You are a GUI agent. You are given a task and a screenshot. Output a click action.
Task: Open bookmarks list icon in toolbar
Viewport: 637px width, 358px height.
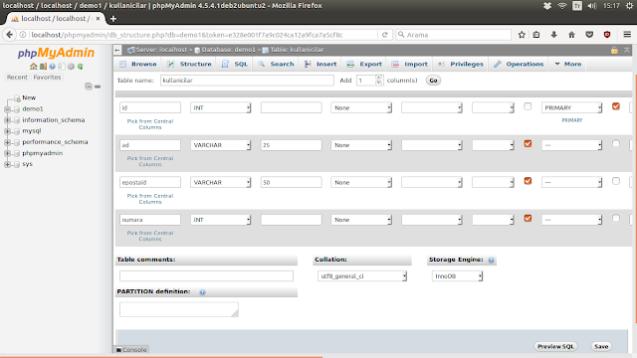coord(536,35)
